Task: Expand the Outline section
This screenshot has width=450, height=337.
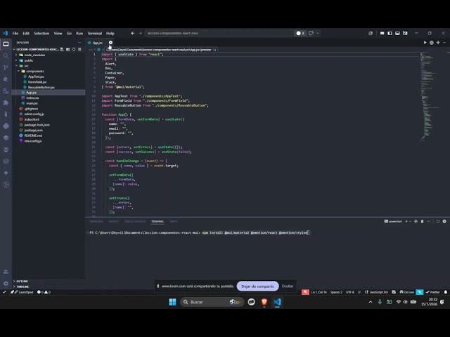Action: click(x=20, y=281)
